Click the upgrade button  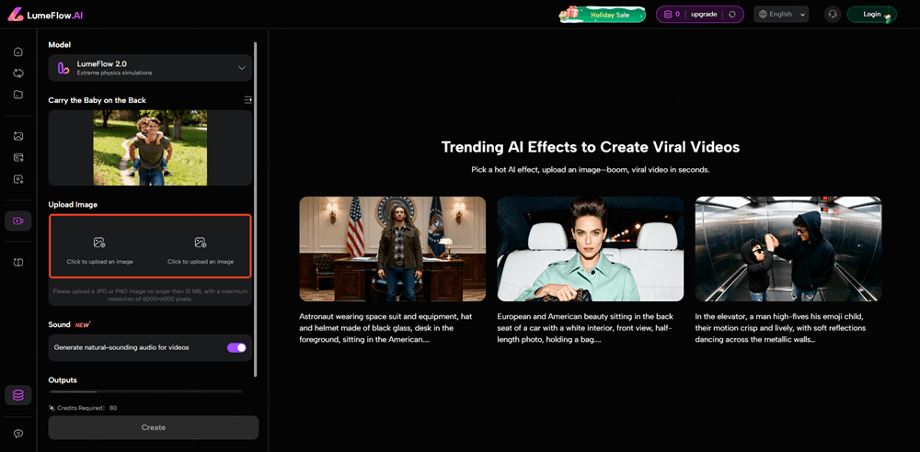click(x=704, y=15)
